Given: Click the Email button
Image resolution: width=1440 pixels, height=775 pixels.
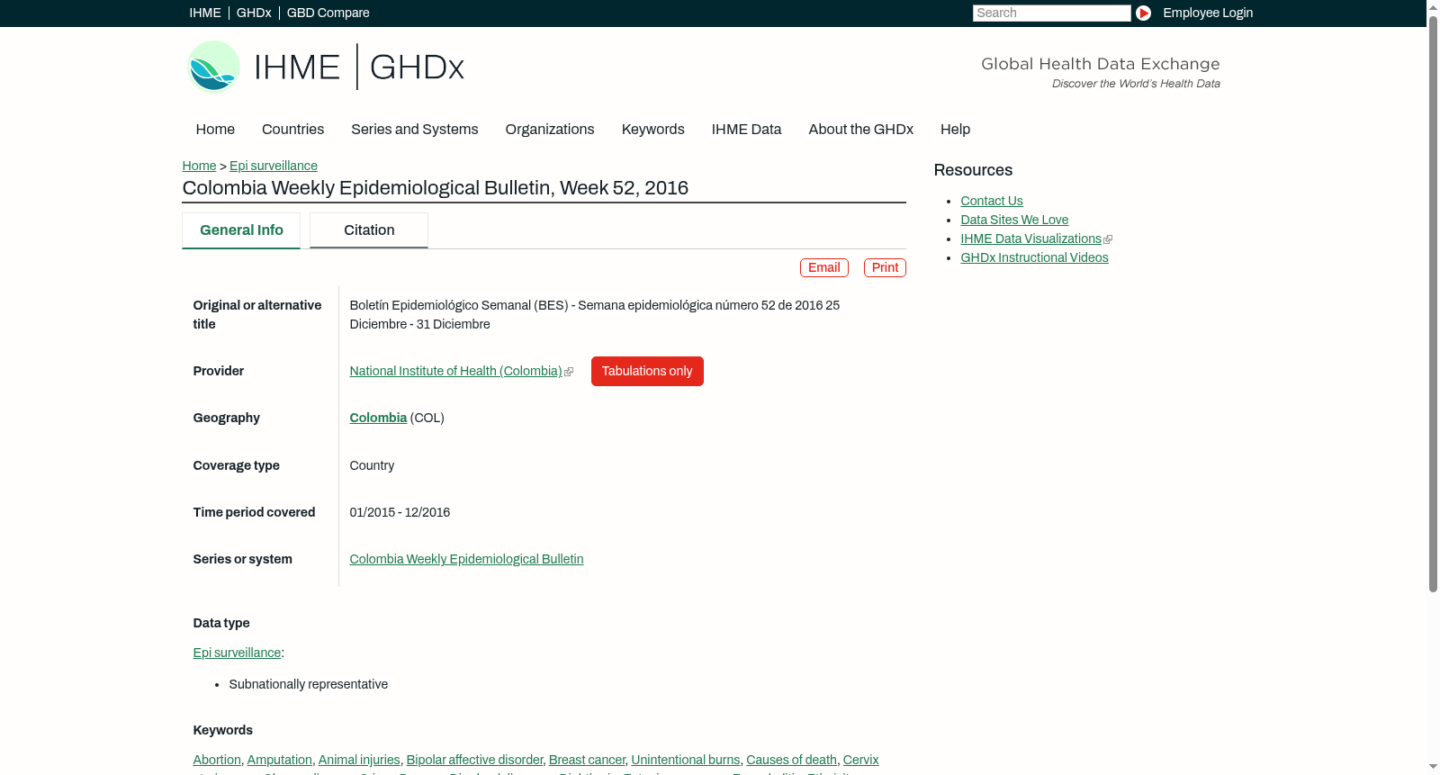Looking at the screenshot, I should point(824,267).
